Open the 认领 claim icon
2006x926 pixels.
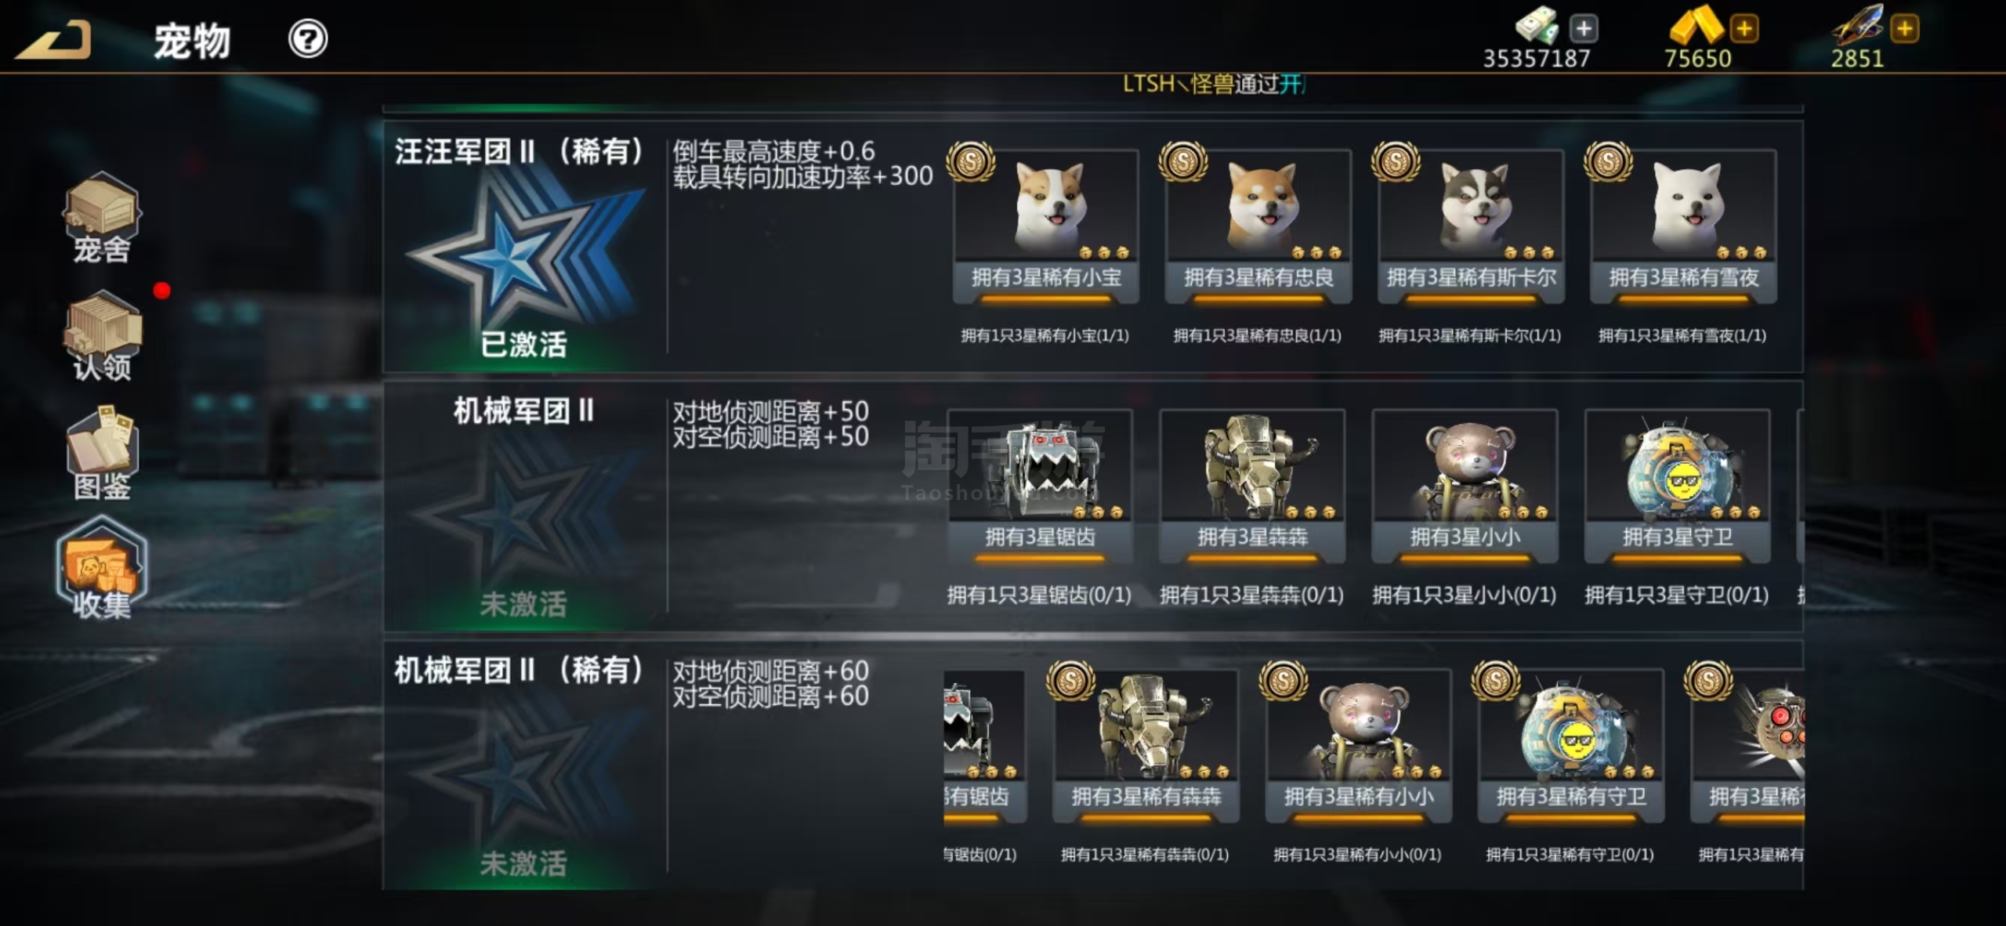point(102,335)
